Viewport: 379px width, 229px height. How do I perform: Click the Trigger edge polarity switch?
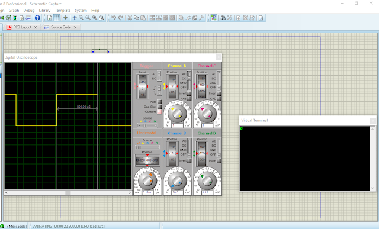click(159, 90)
